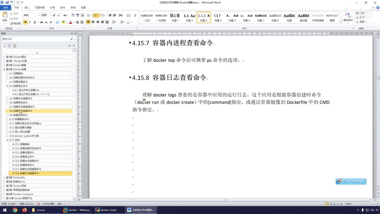Collapse 4.15 总结 section in navigation tree

coord(7,140)
